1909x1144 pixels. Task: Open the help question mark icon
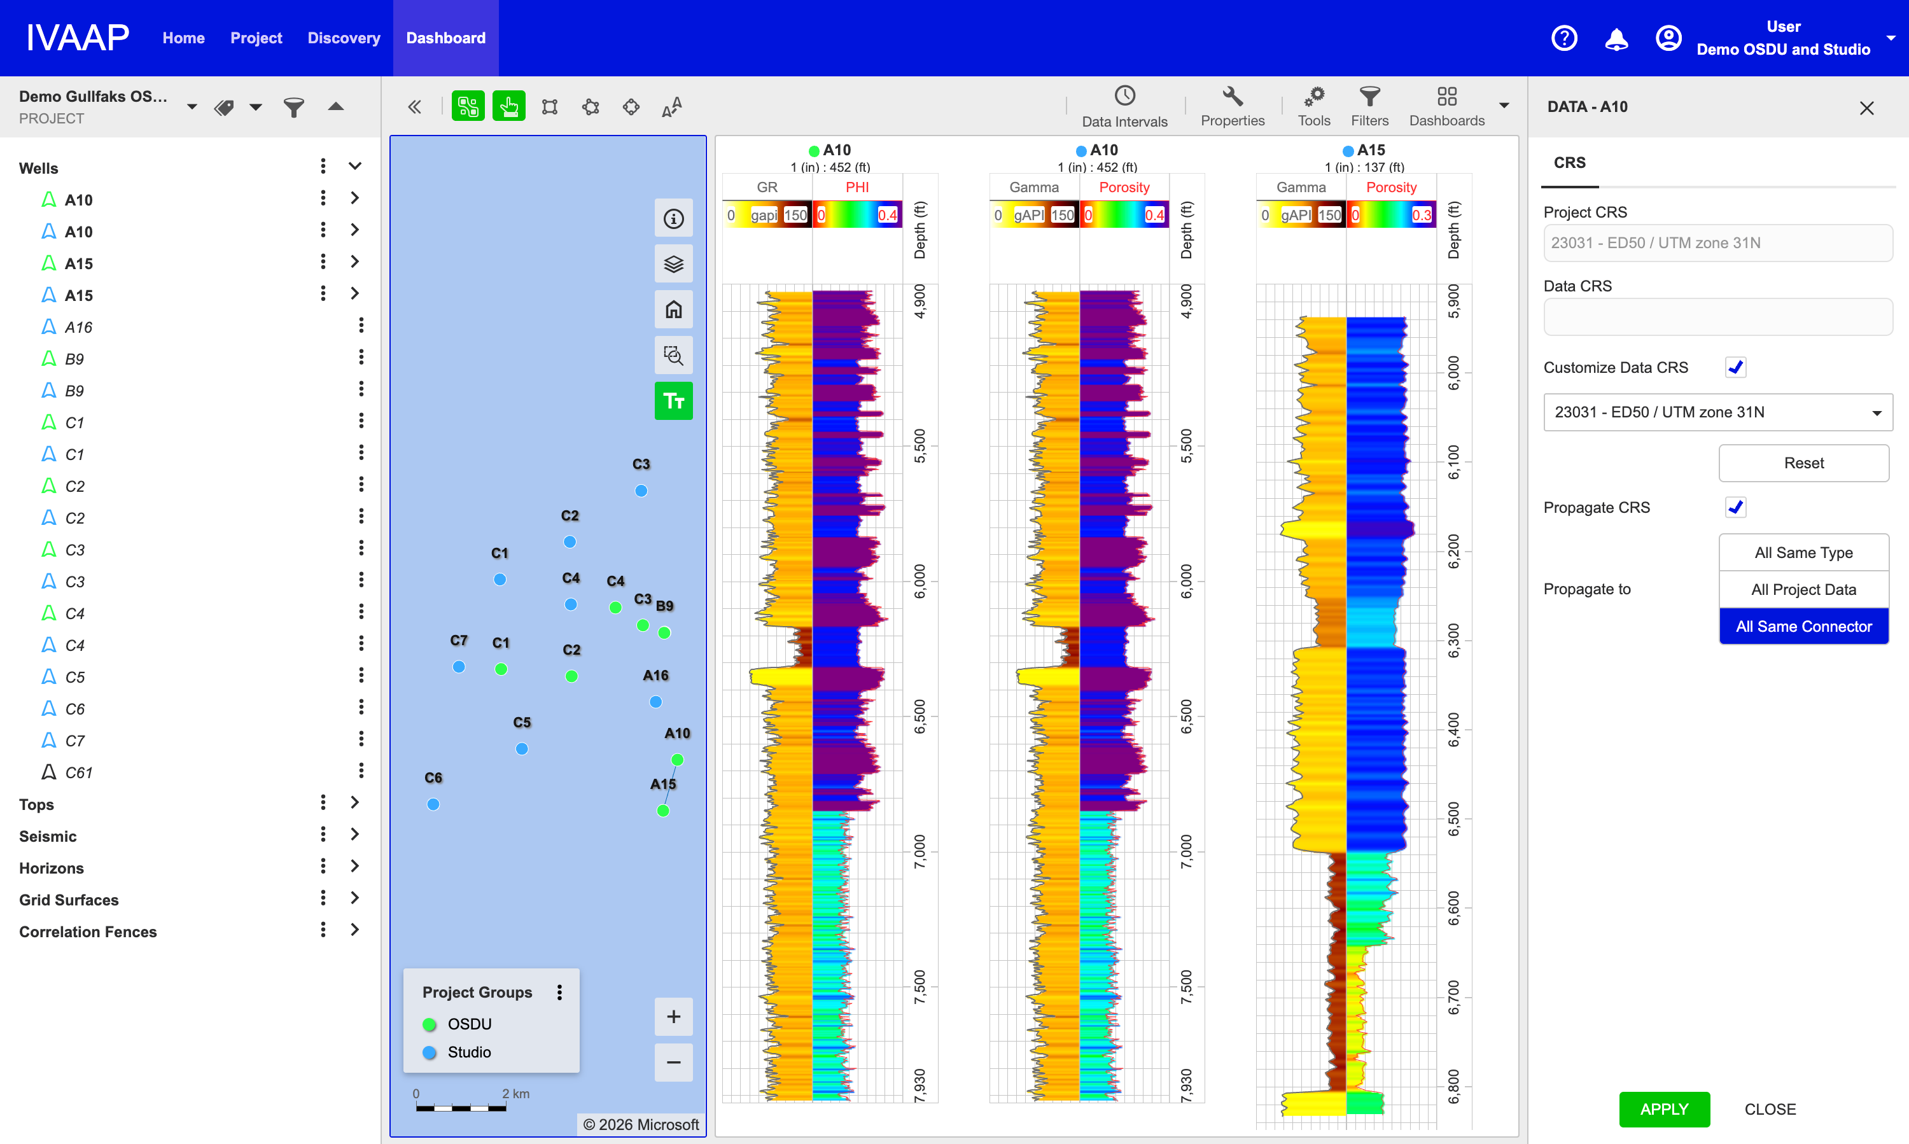[1563, 38]
